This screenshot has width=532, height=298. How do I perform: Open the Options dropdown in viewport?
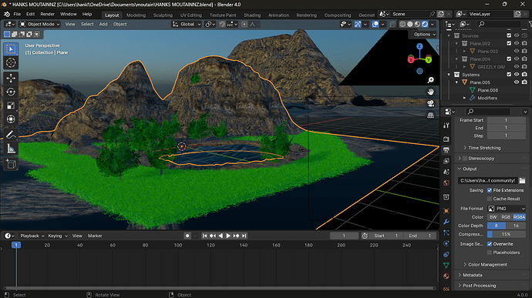[425, 34]
